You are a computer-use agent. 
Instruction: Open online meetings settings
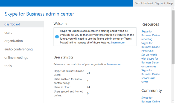point(16,58)
